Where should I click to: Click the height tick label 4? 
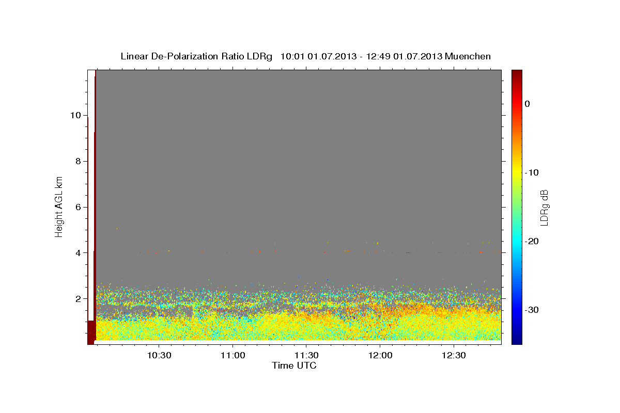point(79,253)
